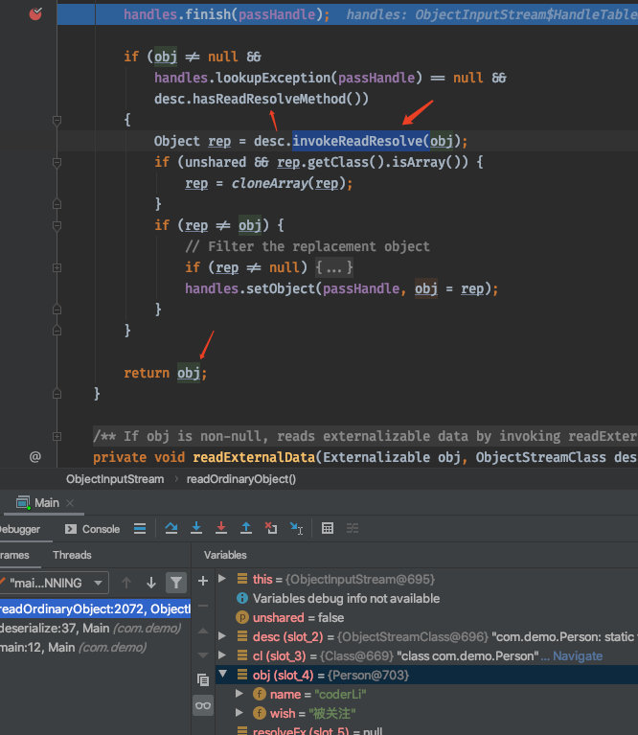This screenshot has width=638, height=735.
Task: Click the invokeReadResolve method call in code
Action: coord(357,141)
